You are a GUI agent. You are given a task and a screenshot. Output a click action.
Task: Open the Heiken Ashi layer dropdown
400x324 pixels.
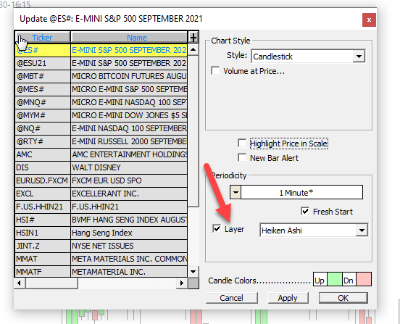click(362, 230)
